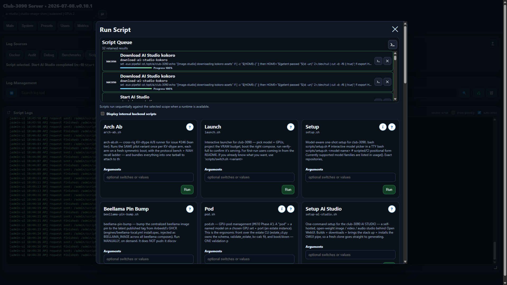507x285 pixels.
Task: Open the Users tab
Action: coord(65,26)
